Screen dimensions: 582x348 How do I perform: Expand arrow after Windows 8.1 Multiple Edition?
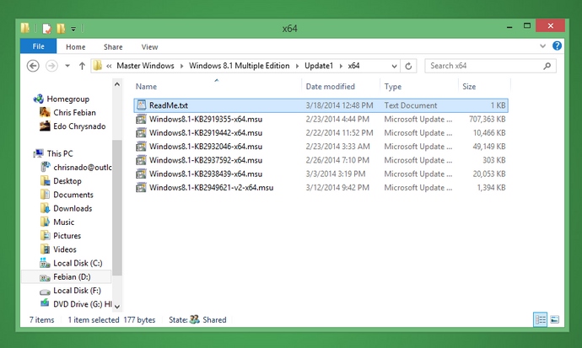coord(297,66)
